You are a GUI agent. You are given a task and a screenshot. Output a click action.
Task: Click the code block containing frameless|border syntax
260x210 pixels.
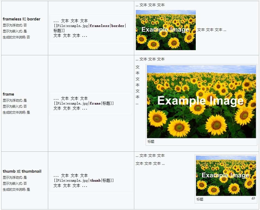click(x=91, y=28)
